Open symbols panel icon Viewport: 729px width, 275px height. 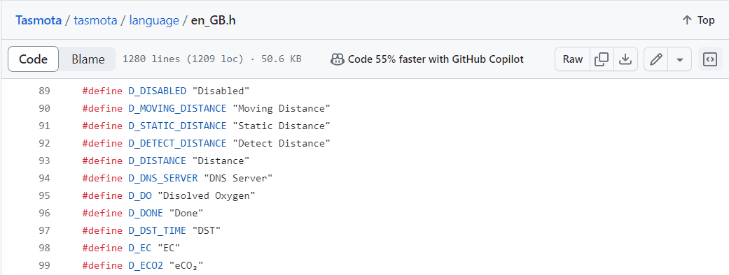coord(710,59)
